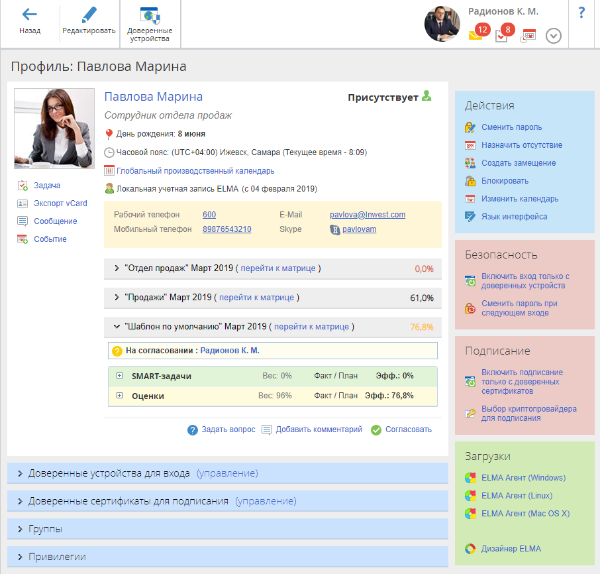The image size is (600, 574).
Task: Click Сменить пароль action
Action: point(511,127)
